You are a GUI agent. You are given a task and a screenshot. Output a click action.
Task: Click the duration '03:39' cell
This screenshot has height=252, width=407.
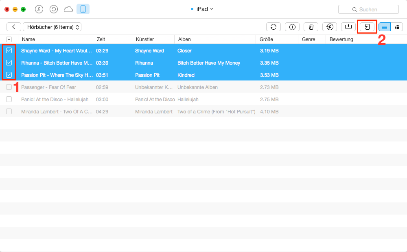(102, 63)
